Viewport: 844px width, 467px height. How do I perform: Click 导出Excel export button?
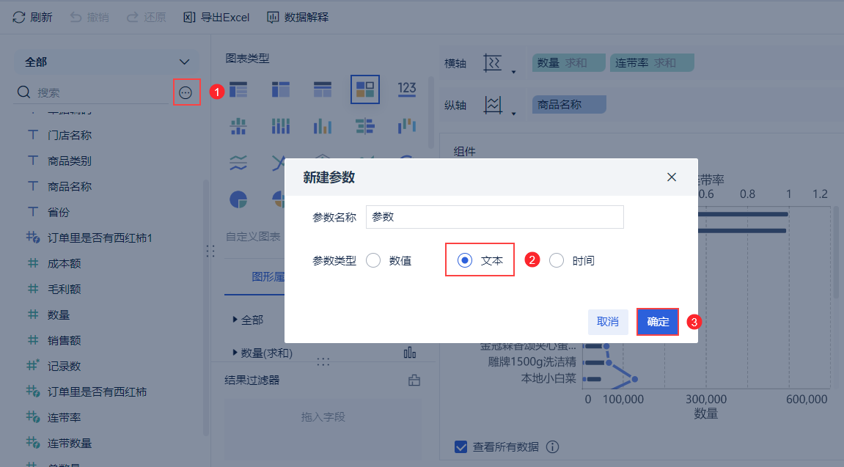216,17
